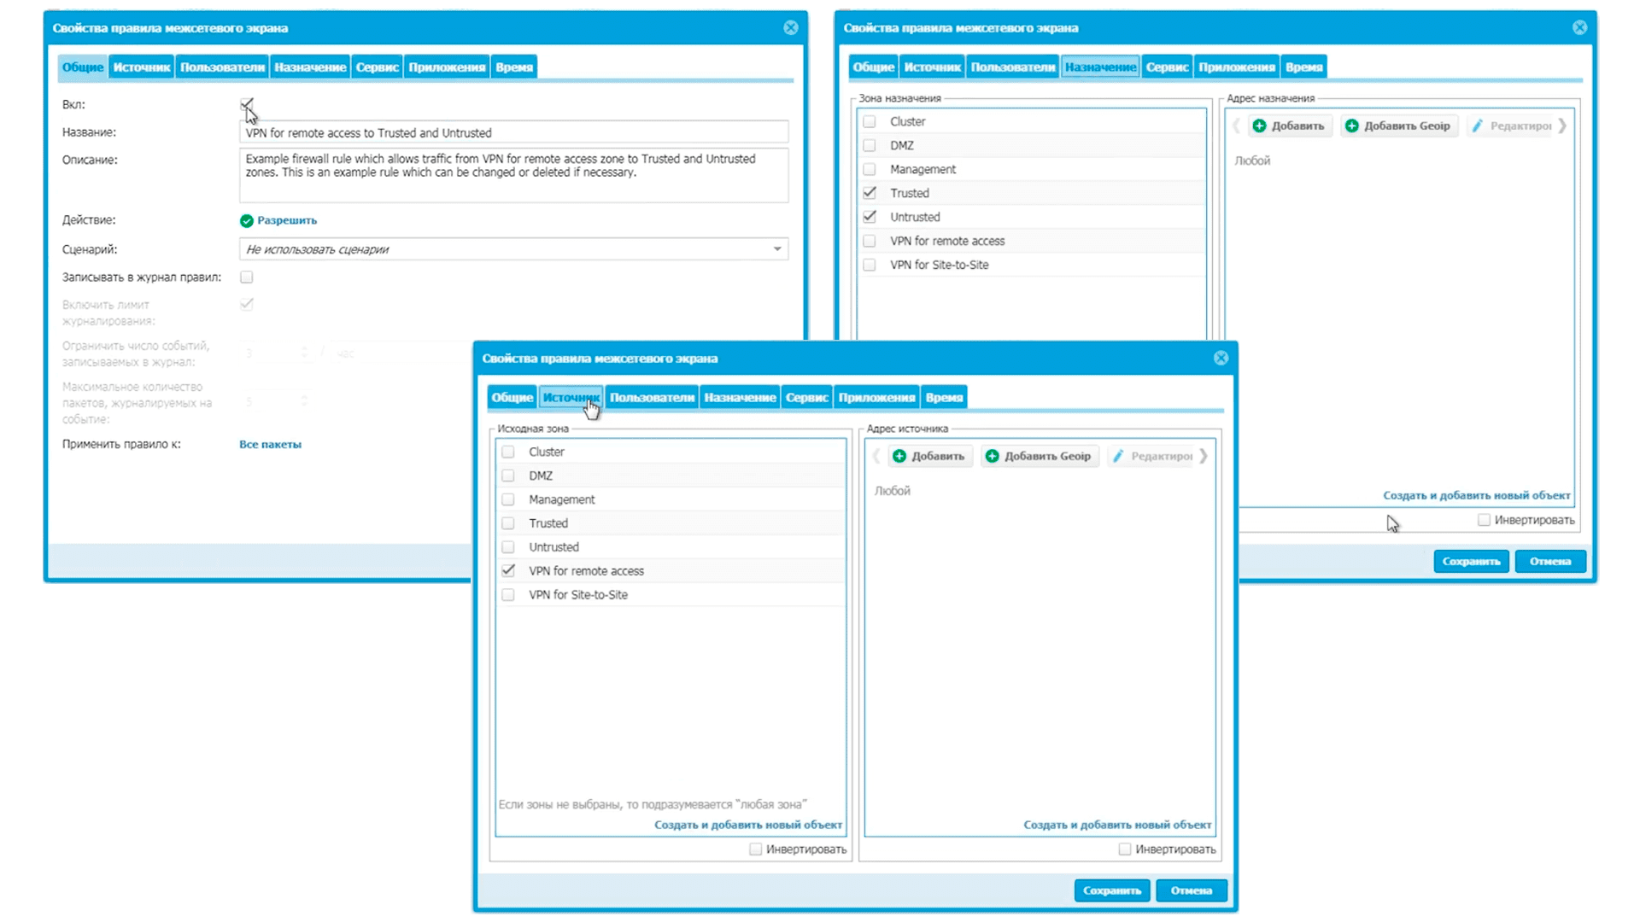Click Добавить Geoip icon in Адрес источника panel
Image resolution: width=1640 pixels, height=922 pixels.
pyautogui.click(x=993, y=457)
